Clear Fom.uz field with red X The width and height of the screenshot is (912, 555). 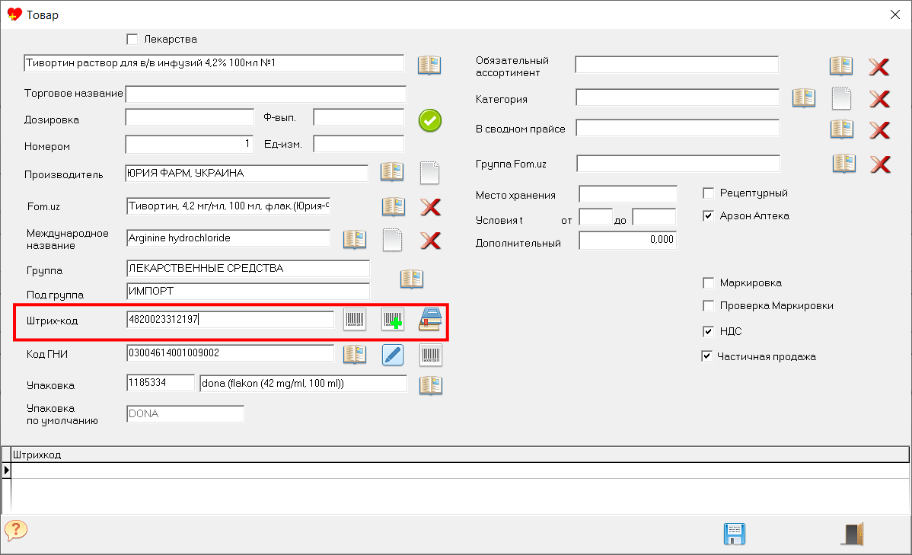(430, 206)
